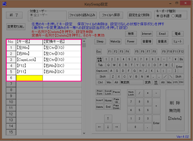Click ファイルから読み込み button
This screenshot has height=141, width=193.
click(x=82, y=15)
